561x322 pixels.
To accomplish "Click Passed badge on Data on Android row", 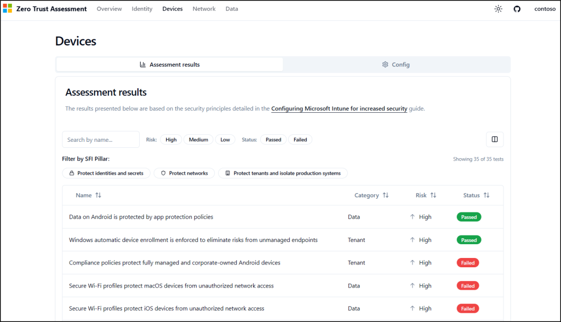I will (x=469, y=217).
